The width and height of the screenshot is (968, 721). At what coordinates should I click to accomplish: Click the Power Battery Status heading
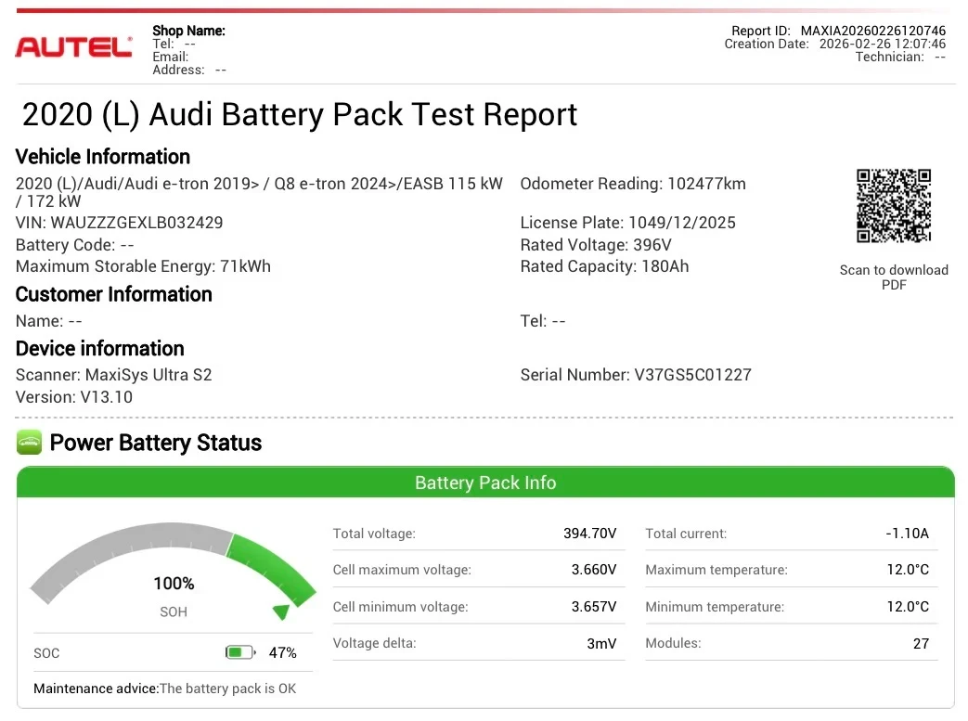(x=156, y=443)
